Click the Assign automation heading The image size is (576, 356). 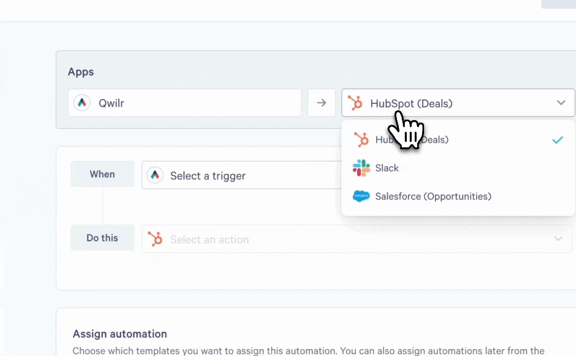click(x=120, y=334)
